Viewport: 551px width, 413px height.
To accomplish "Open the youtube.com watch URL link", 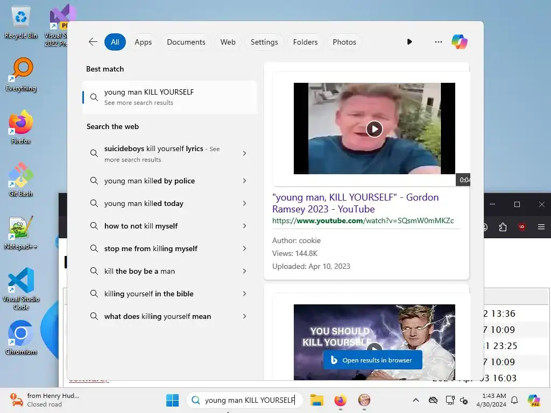I will click(x=363, y=220).
